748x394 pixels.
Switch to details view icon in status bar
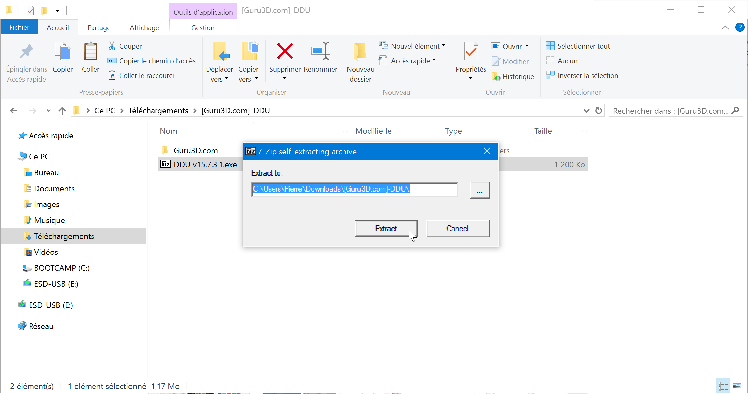point(723,386)
